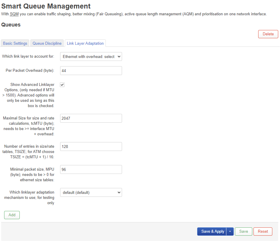Click the Save & Apply button
Image resolution: width=280 pixels, height=243 pixels.
(x=212, y=232)
